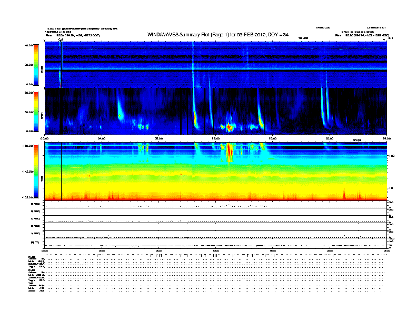The width and height of the screenshot is (417, 322).
Task: Click the 20.00 label on RAD2 scale
Action: [x=28, y=65]
